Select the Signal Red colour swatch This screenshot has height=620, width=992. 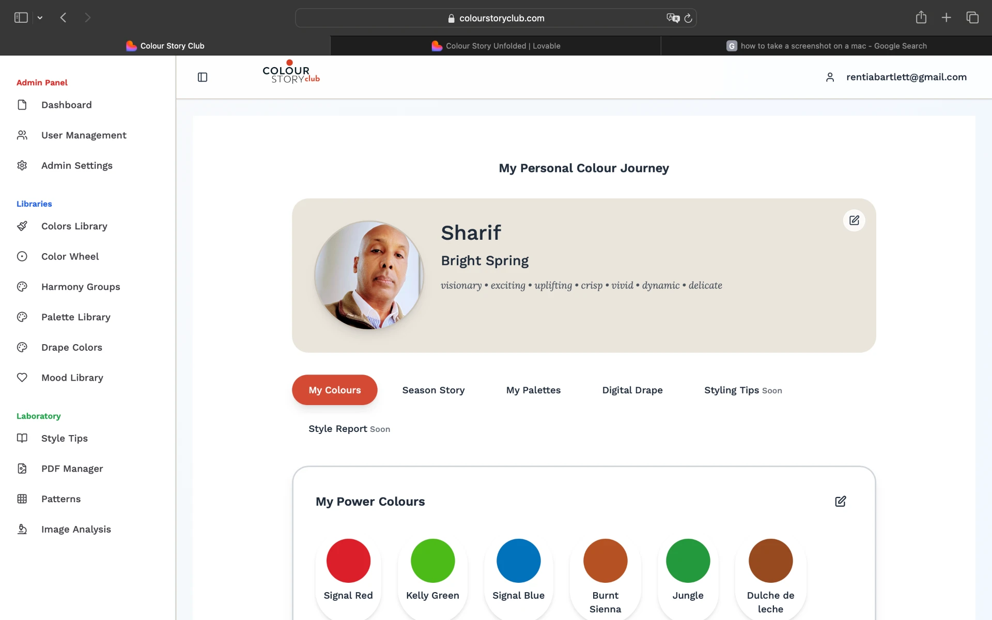coord(348,561)
